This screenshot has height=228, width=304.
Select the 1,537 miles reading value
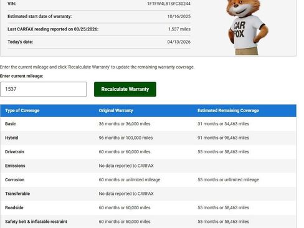point(179,29)
